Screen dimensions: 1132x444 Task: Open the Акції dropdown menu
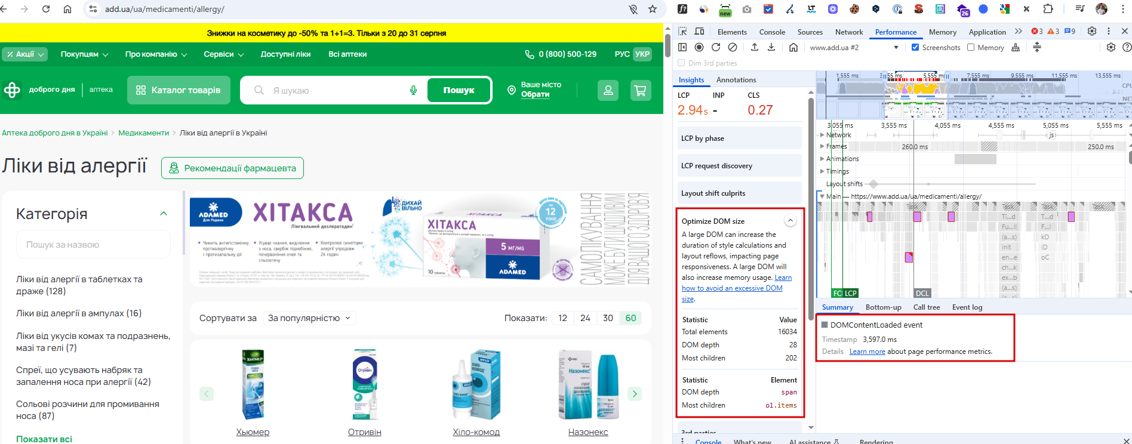point(24,54)
